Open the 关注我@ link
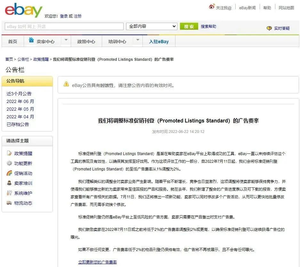Viewport: 300px width, 267px height. pyautogui.click(x=224, y=8)
